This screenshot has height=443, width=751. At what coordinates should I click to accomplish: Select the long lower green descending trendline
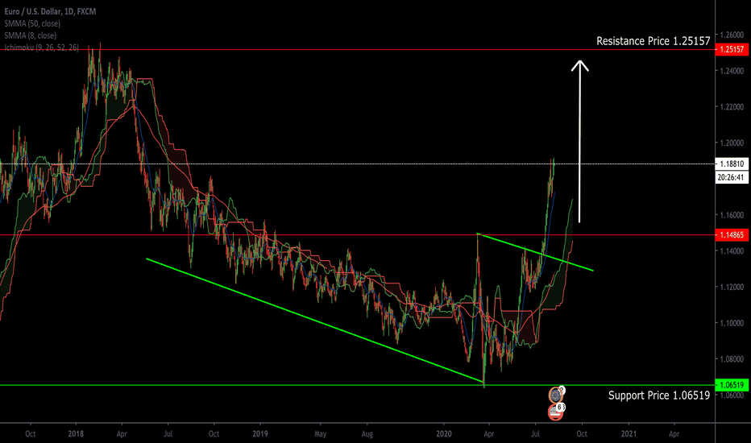click(x=315, y=321)
